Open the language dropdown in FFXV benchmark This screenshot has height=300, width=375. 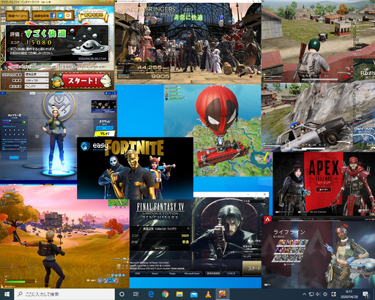254,201
